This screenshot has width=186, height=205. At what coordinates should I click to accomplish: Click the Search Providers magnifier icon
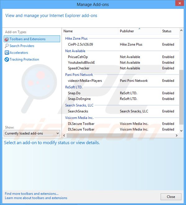pyautogui.click(x=7, y=46)
